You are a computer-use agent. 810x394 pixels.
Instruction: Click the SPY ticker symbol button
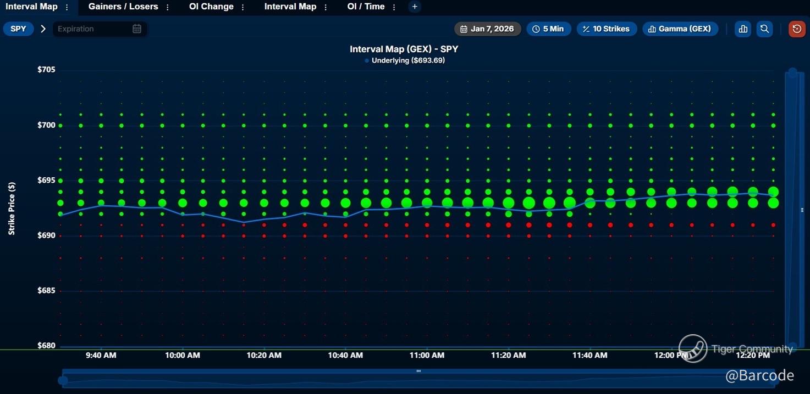pos(19,29)
